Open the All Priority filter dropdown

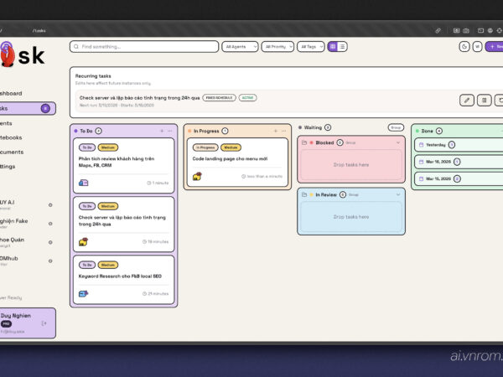(277, 47)
